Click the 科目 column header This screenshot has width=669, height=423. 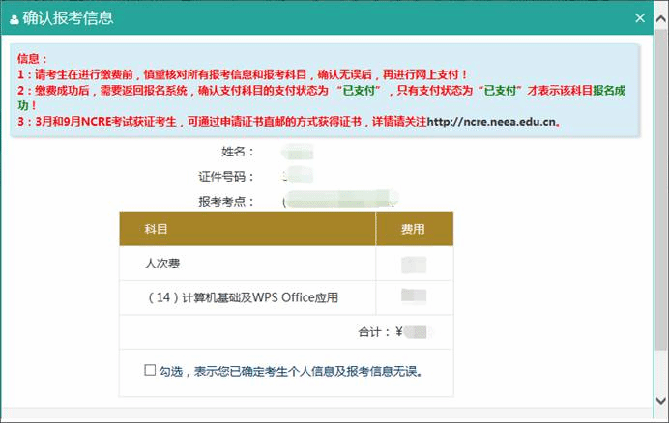[x=157, y=230]
